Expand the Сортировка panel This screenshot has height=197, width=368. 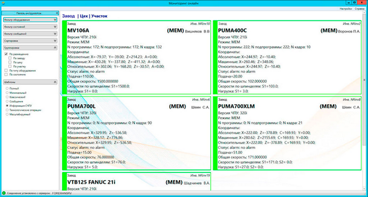30,41
